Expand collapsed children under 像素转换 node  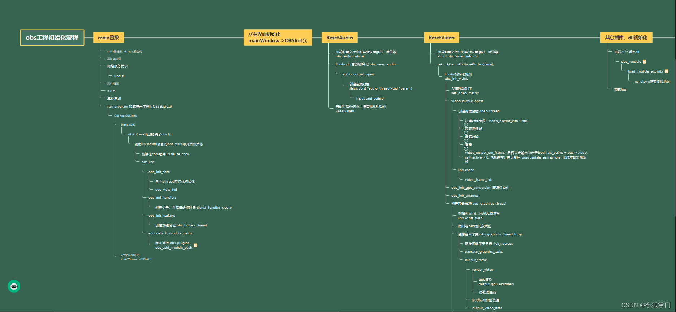(x=466, y=140)
